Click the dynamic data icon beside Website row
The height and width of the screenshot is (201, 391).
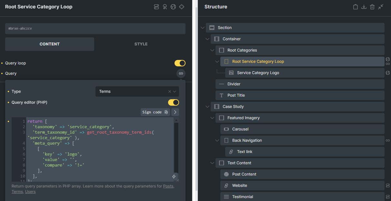point(388,186)
